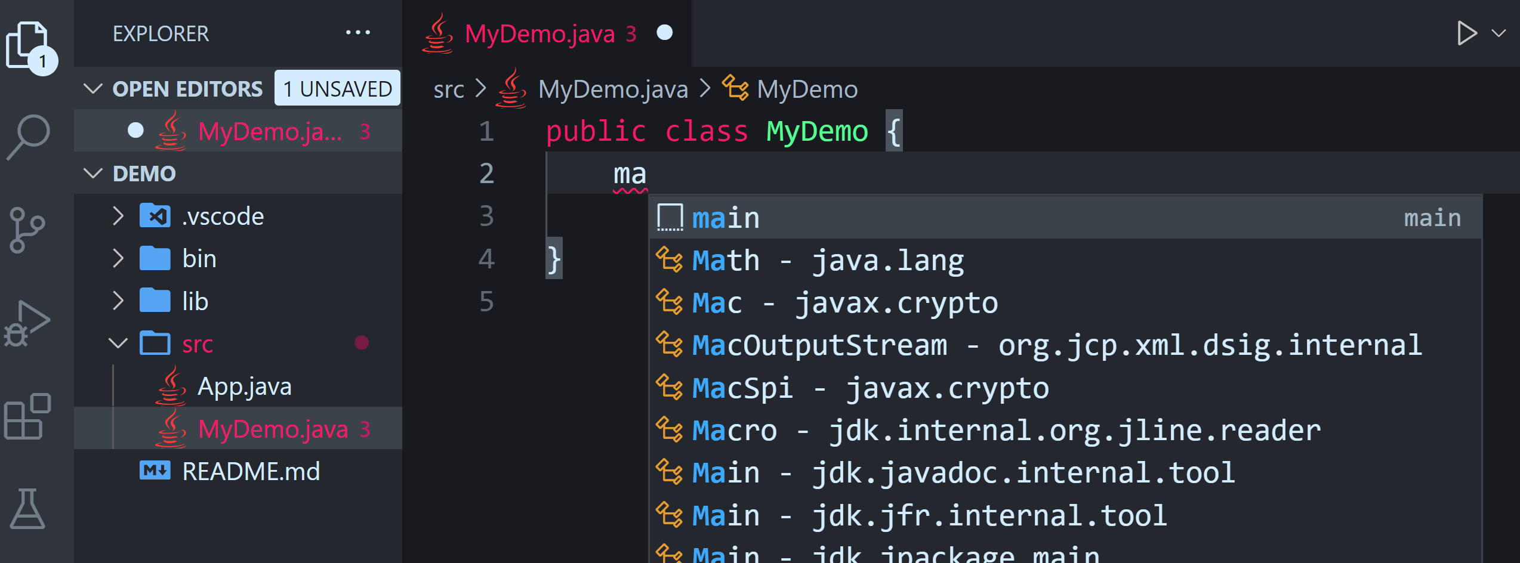
Task: Pick the MacOutputStream suggestion
Action: [1065, 345]
